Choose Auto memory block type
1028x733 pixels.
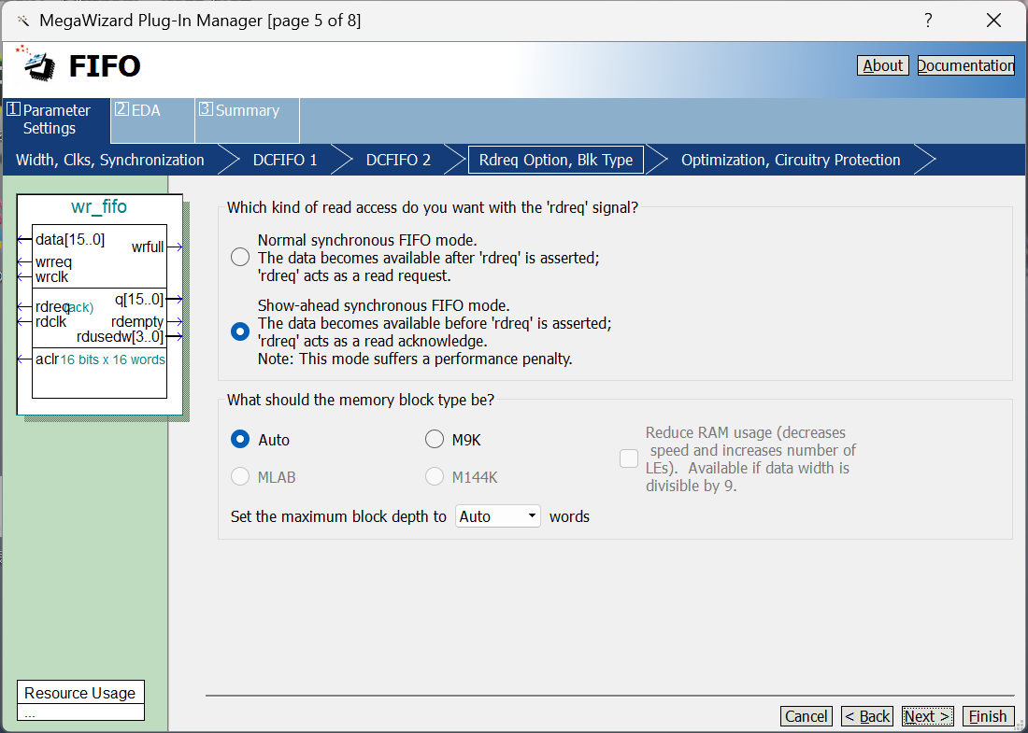[x=240, y=439]
